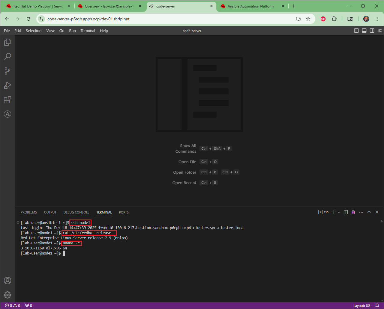This screenshot has height=309, width=384.
Task: Open a new browser tab
Action: click(294, 6)
